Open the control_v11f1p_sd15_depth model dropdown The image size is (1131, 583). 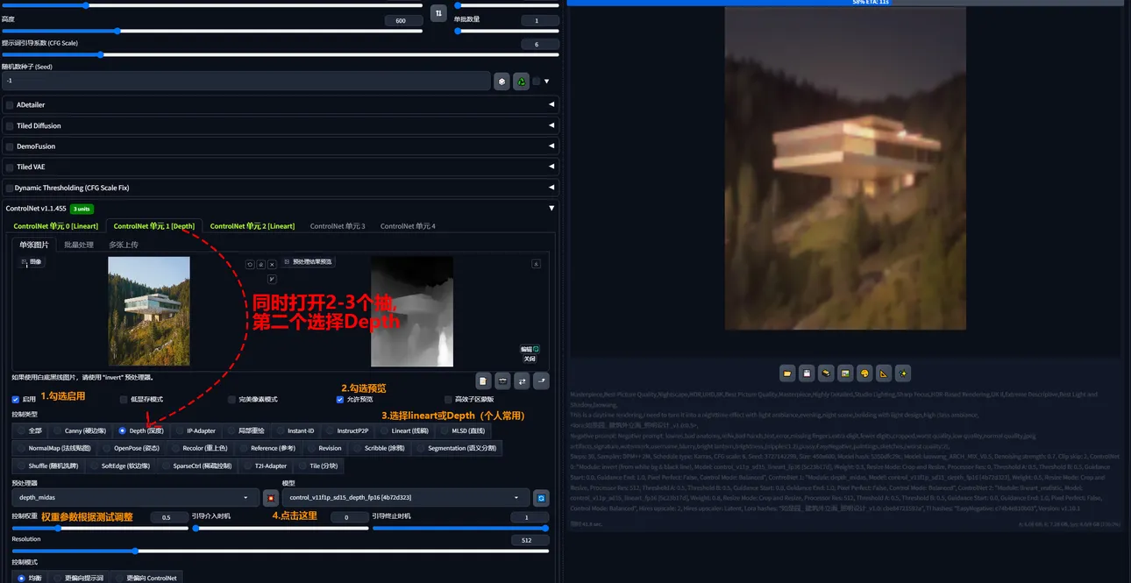(x=406, y=497)
